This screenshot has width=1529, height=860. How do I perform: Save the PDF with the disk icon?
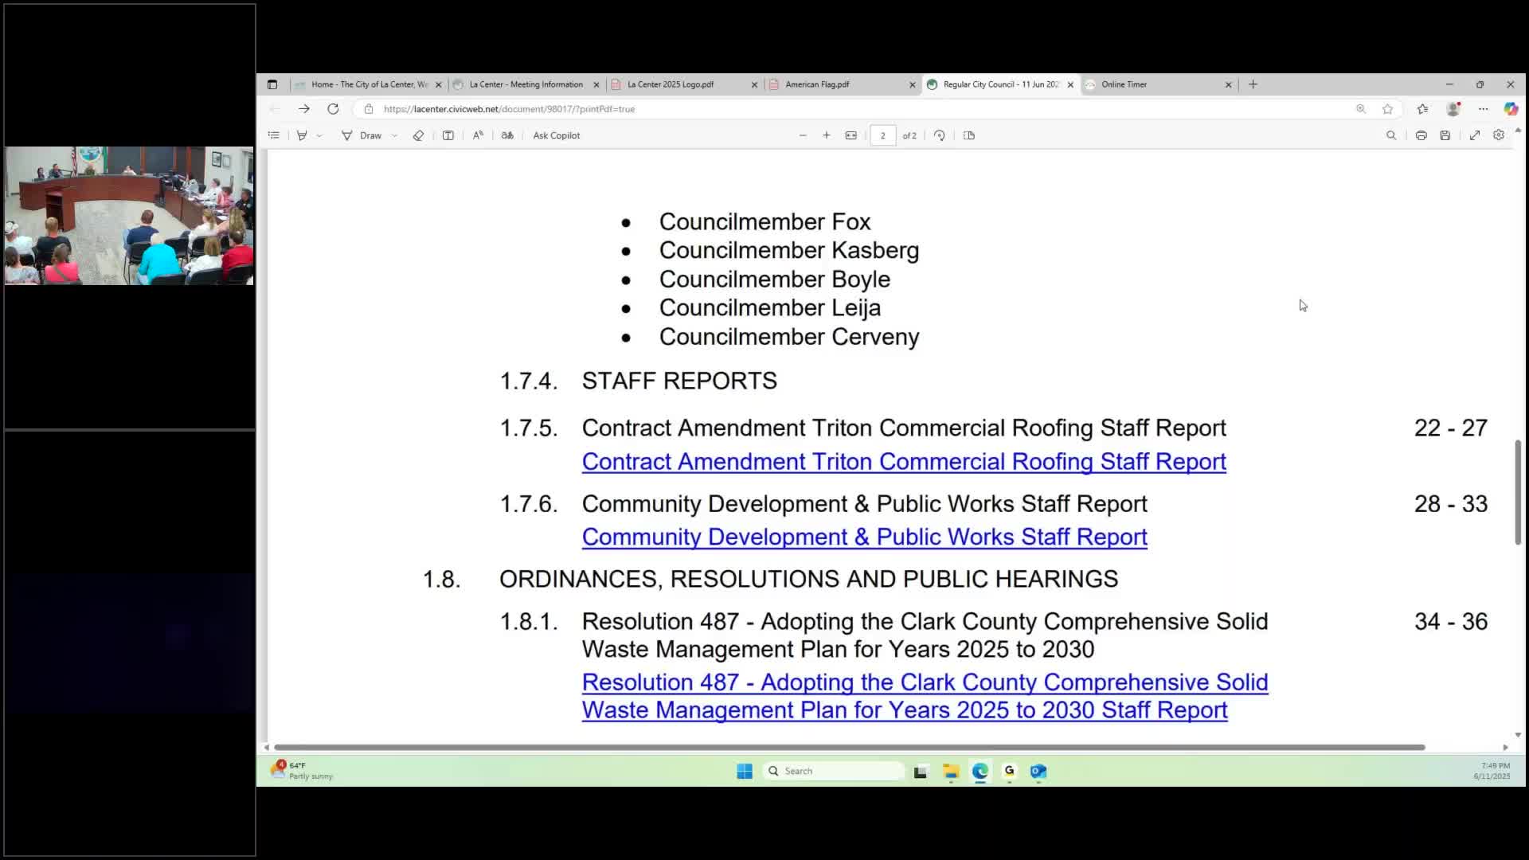1445,135
